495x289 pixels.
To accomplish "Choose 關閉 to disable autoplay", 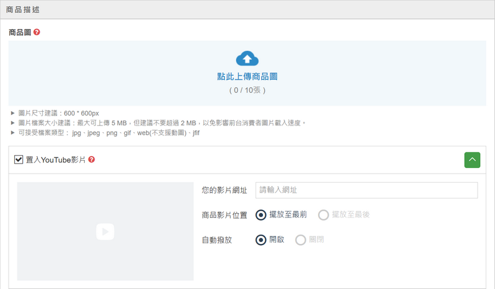I will [301, 240].
